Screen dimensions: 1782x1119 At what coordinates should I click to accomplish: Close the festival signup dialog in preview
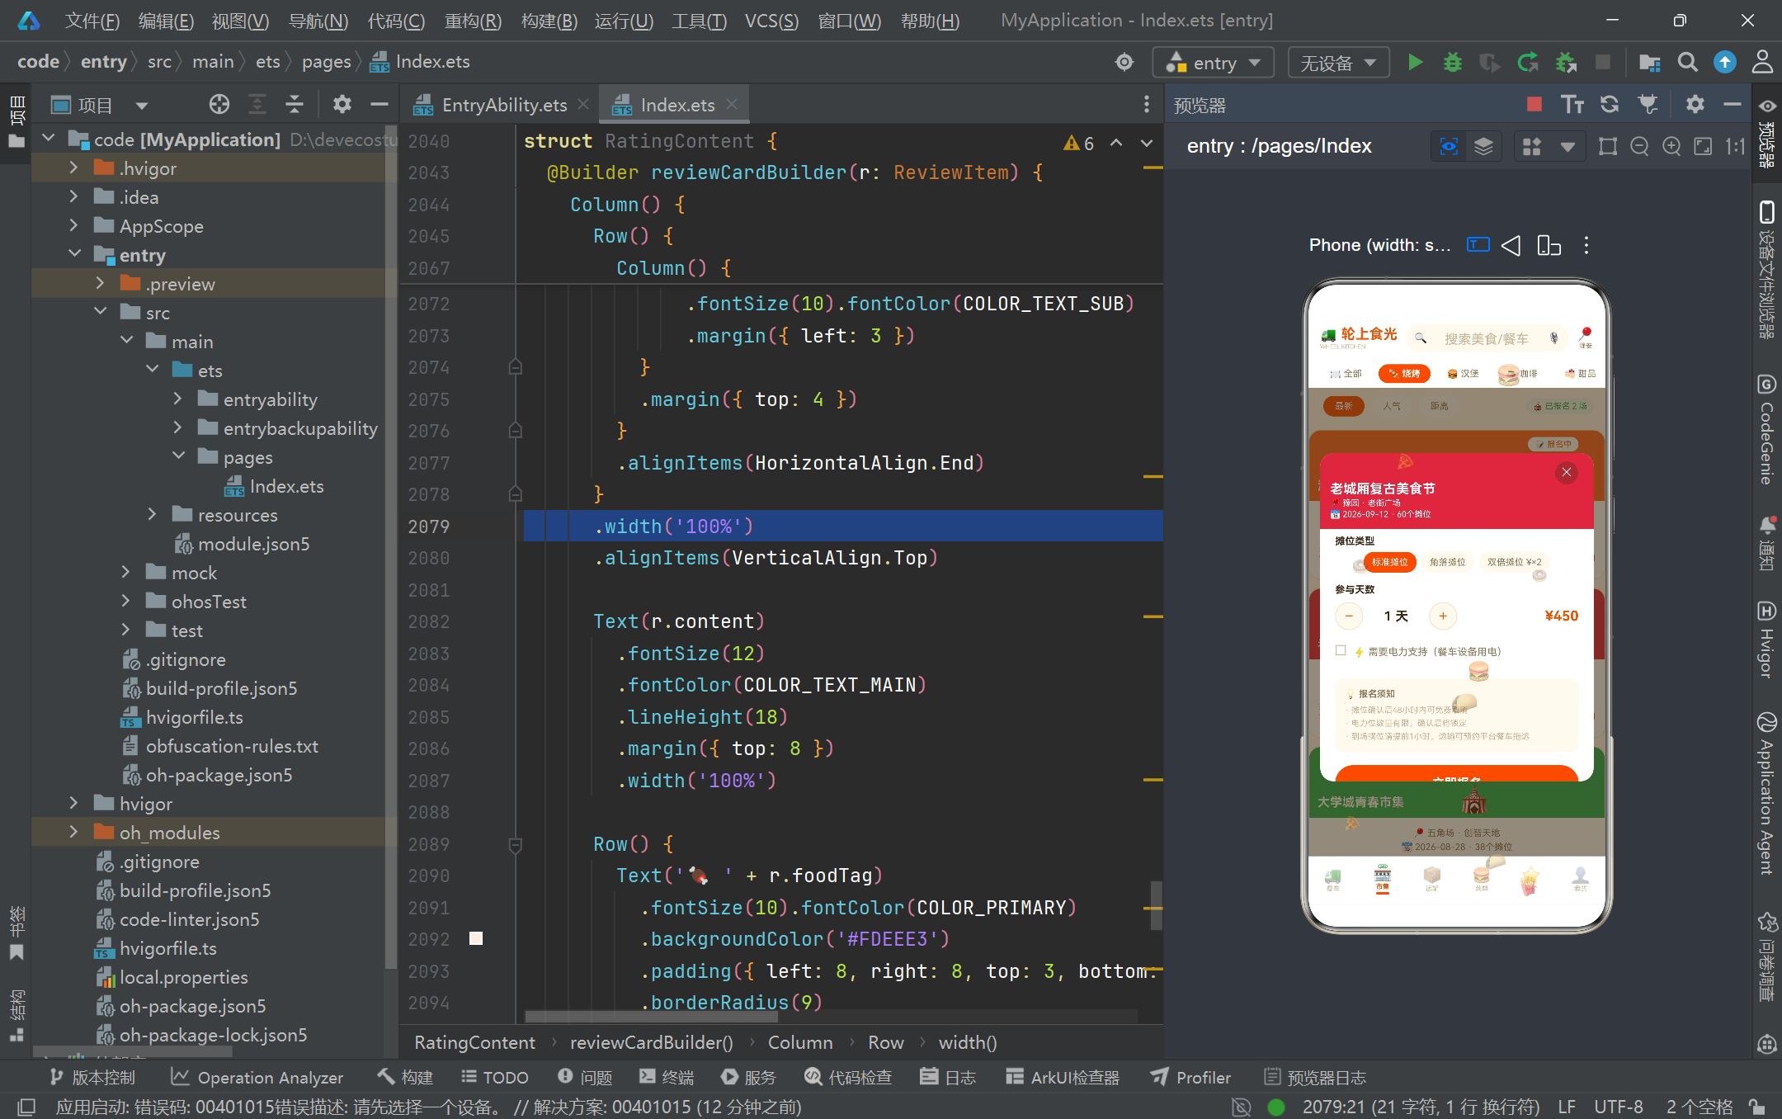point(1566,473)
